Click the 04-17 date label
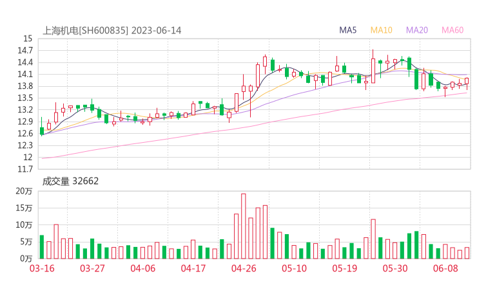The width and height of the screenshot is (477, 283). (x=193, y=268)
